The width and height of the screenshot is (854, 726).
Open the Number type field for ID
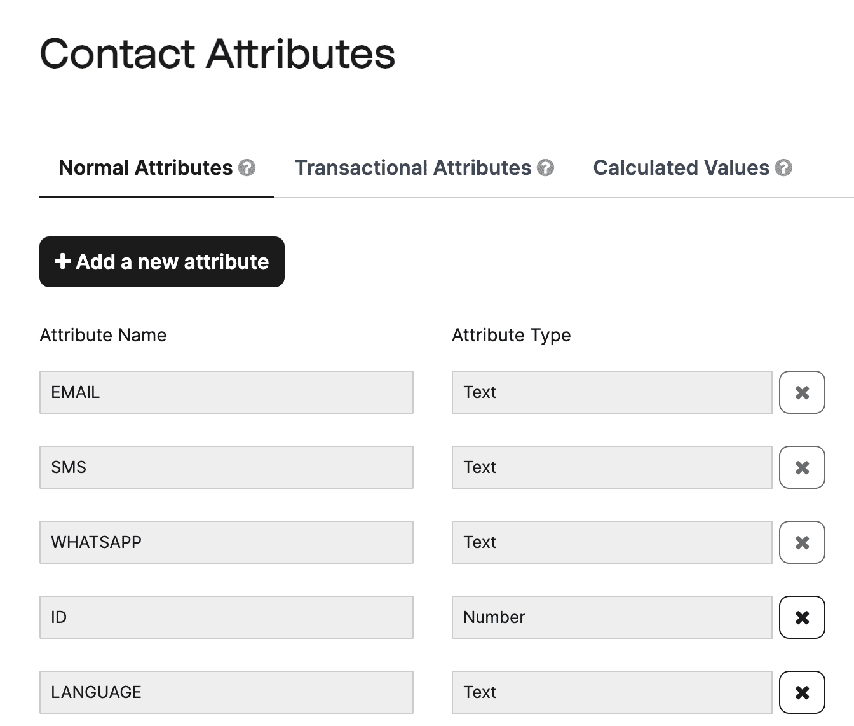point(611,617)
